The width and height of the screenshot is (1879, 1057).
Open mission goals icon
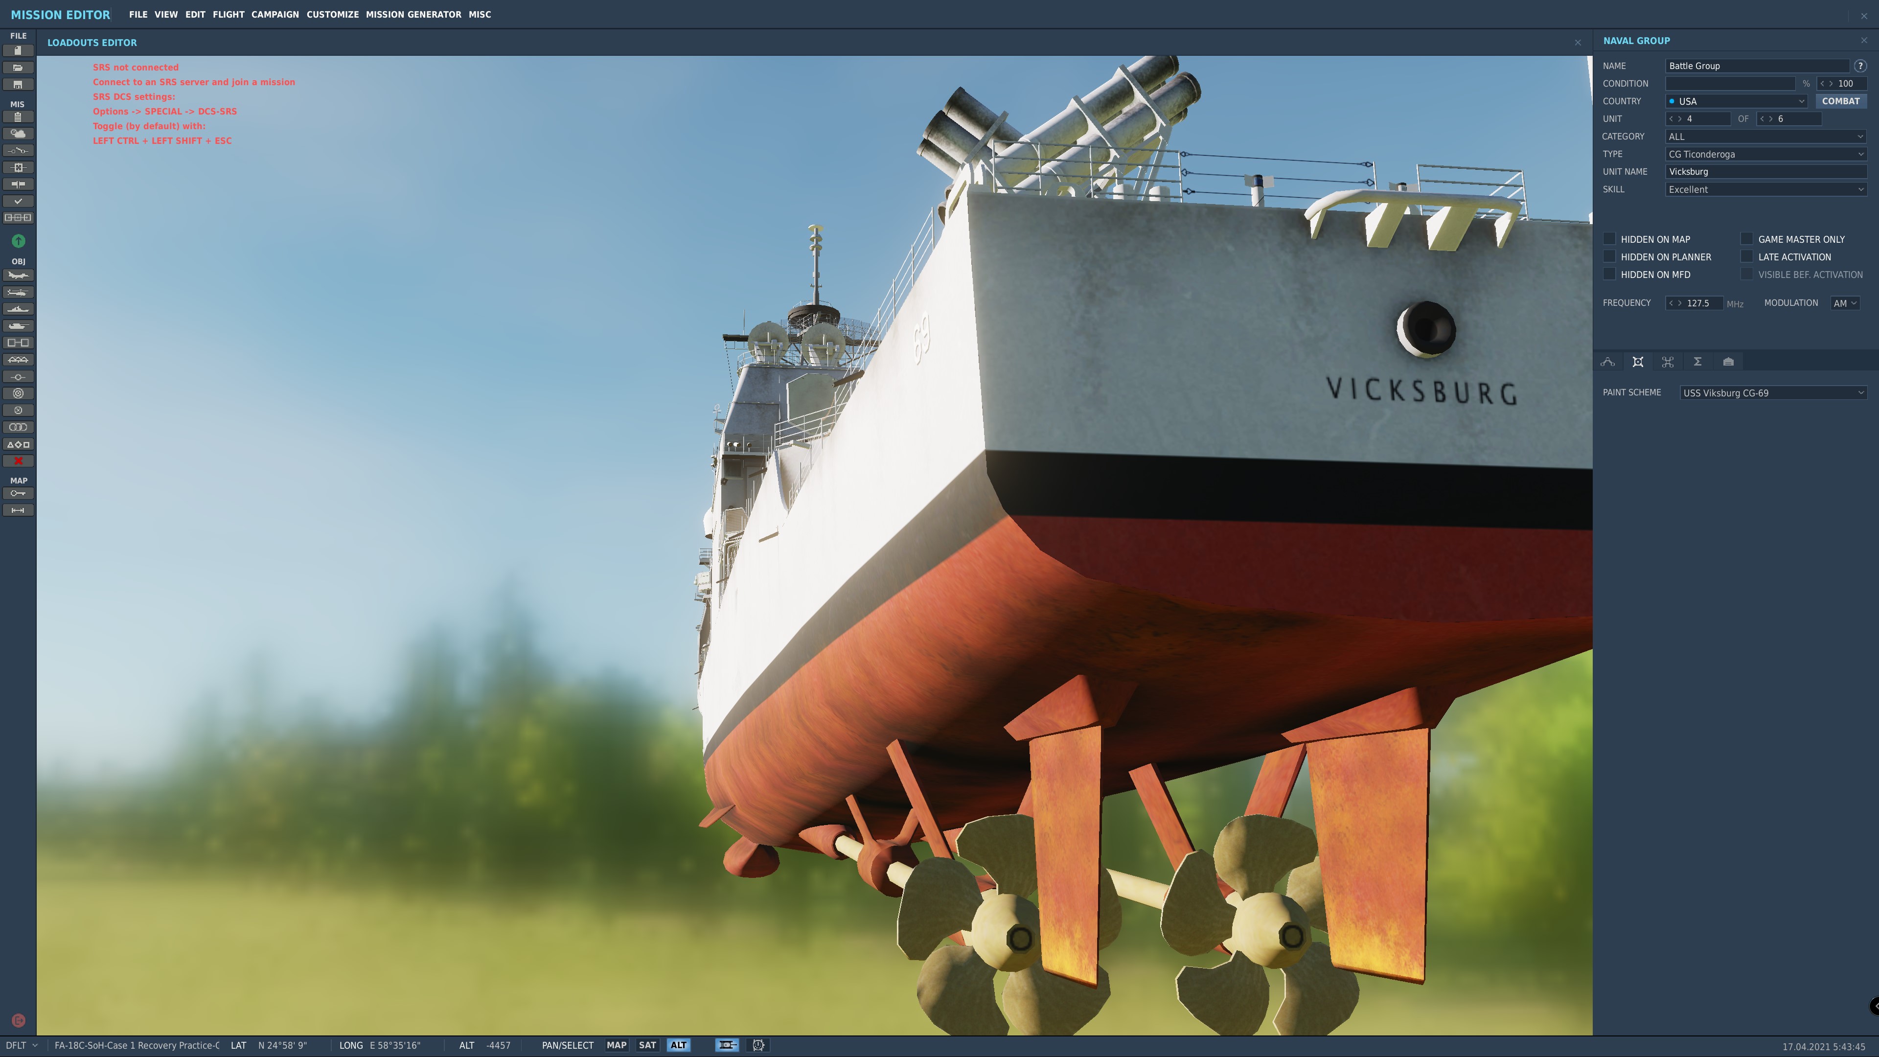click(x=18, y=167)
